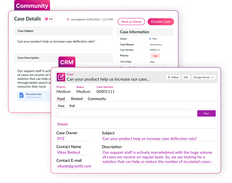The height and width of the screenshot is (183, 232).
Task: Click the Edit button in CRM case header
Action: pos(186,77)
